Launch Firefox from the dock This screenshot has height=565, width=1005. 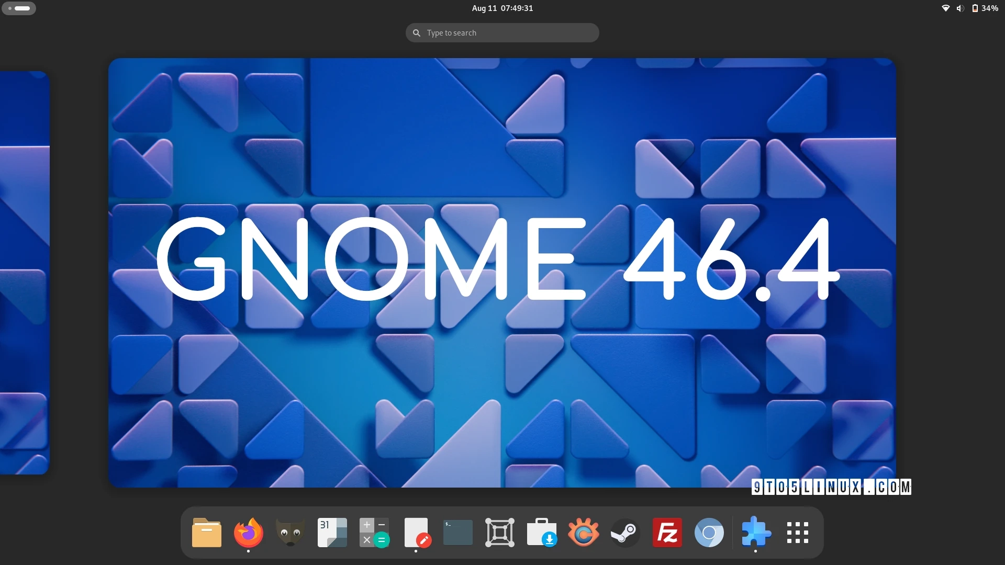[x=248, y=533]
